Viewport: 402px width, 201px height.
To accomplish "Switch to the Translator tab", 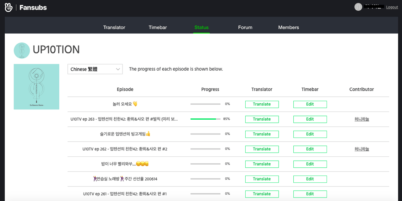I will (114, 27).
